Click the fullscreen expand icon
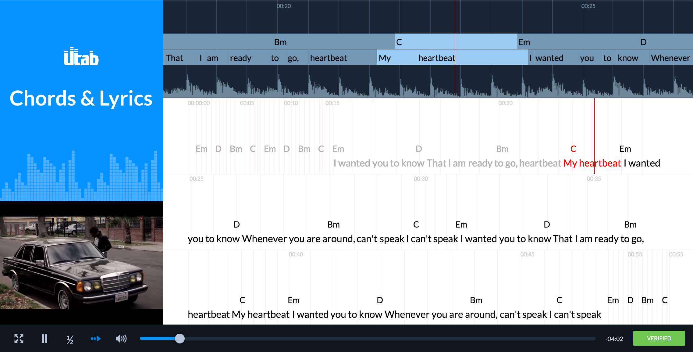Image resolution: width=693 pixels, height=352 pixels. 19,338
